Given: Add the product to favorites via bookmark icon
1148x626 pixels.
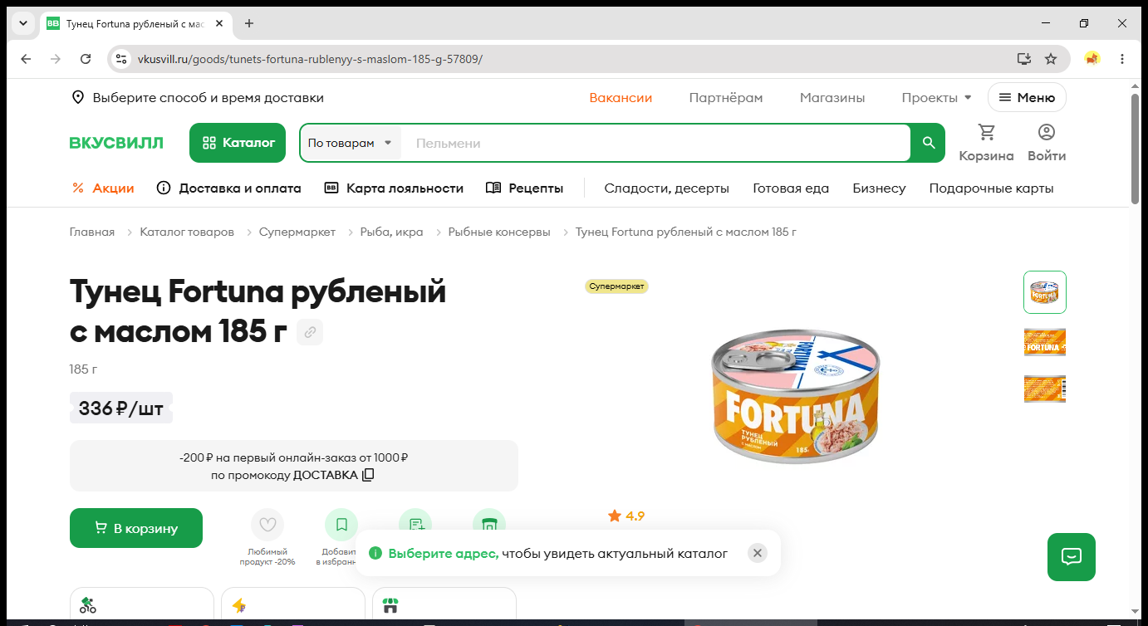Looking at the screenshot, I should (341, 525).
